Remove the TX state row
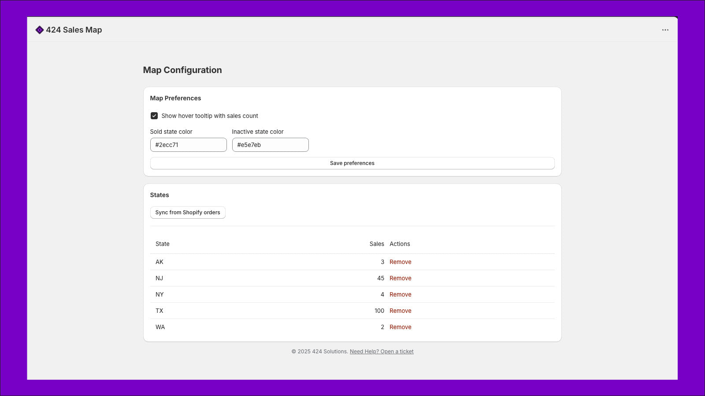 (400, 311)
